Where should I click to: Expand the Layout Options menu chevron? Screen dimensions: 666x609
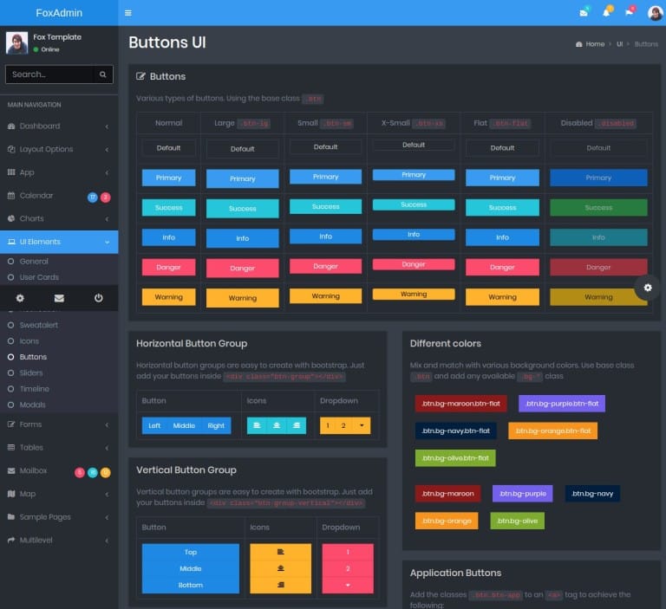tap(107, 149)
